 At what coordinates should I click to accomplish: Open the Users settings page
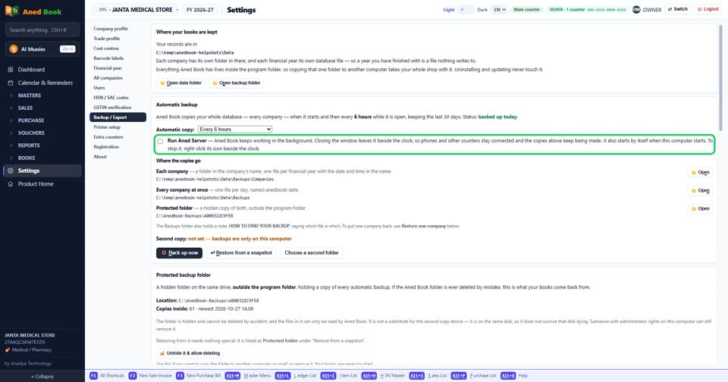coord(118,88)
